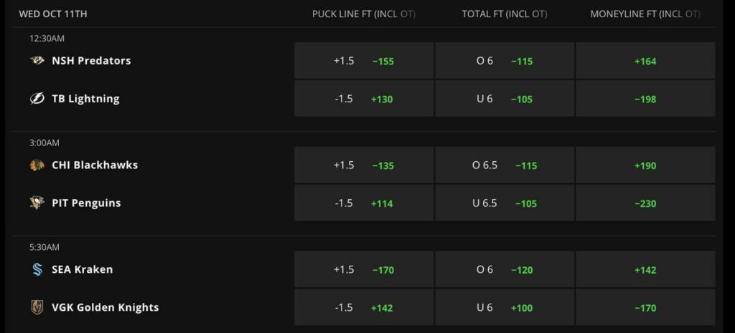
Task: Choose Kraken moneyline +142
Action: coord(645,269)
